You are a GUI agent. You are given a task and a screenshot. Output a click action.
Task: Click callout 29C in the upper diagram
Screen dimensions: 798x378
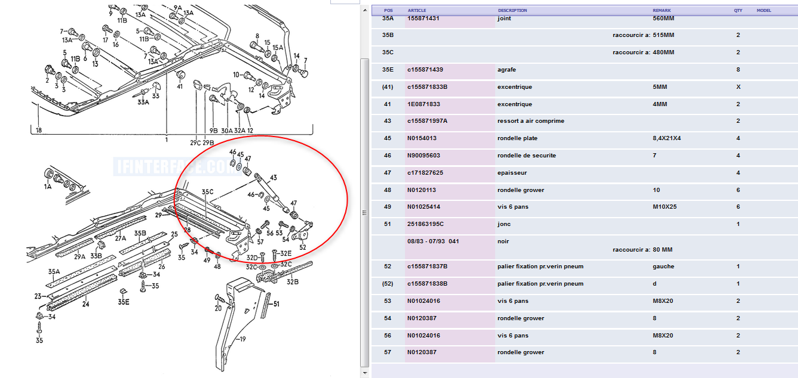click(195, 142)
